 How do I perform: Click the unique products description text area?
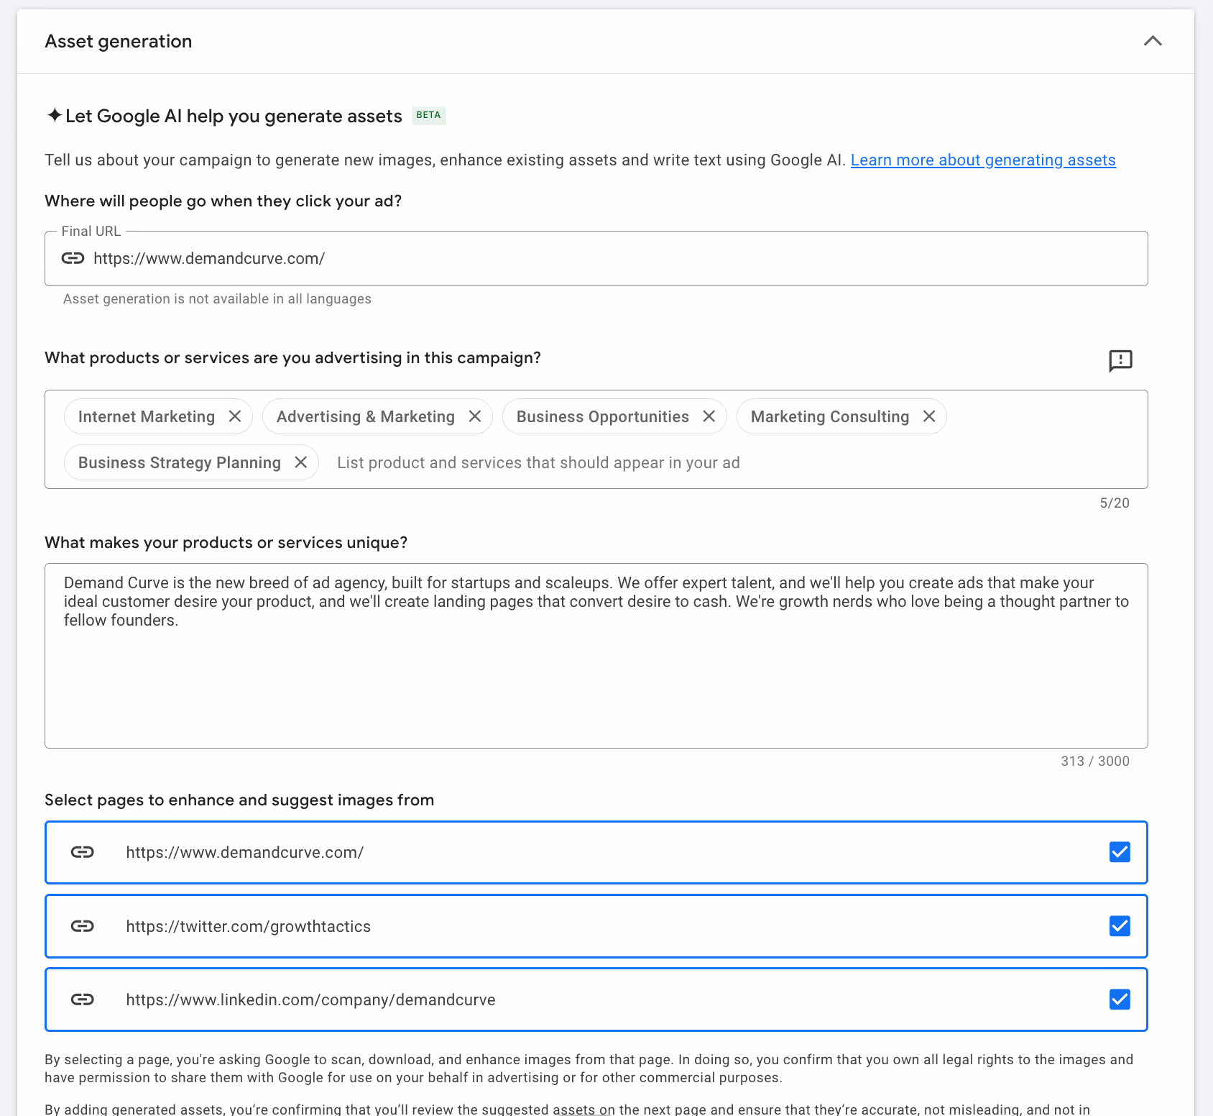pyautogui.click(x=596, y=656)
